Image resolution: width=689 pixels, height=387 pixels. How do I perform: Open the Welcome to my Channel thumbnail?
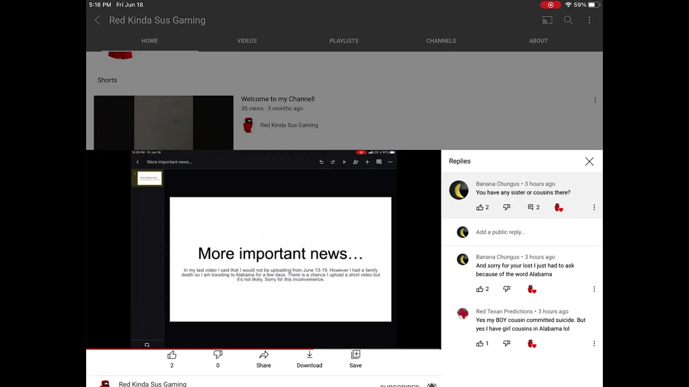click(164, 123)
